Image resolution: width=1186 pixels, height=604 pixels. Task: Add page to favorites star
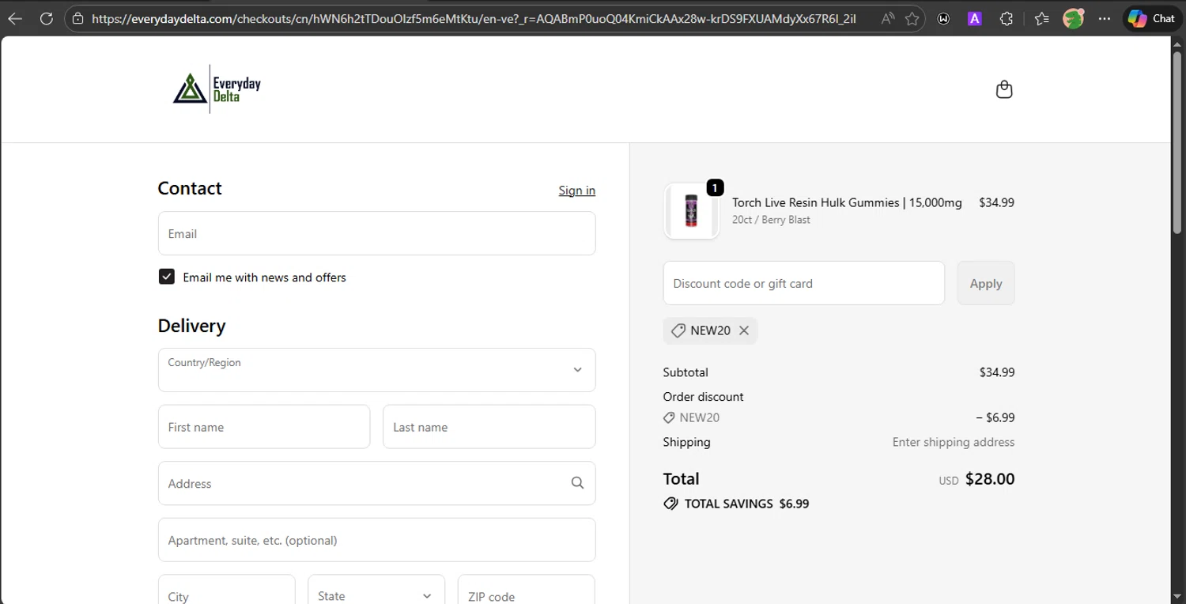click(x=912, y=18)
